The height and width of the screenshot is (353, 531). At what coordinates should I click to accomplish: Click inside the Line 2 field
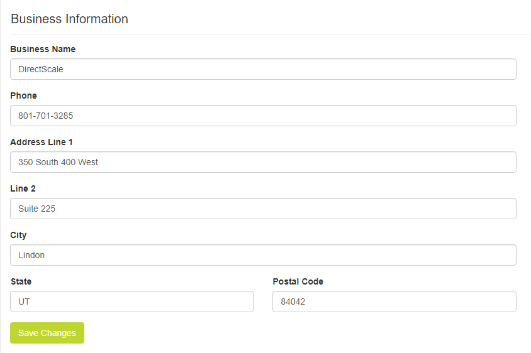pyautogui.click(x=263, y=209)
